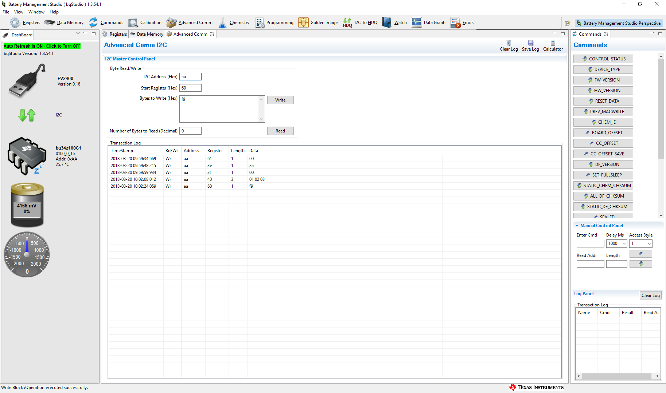
Task: Click the Enter Cmd input field
Action: coord(591,244)
